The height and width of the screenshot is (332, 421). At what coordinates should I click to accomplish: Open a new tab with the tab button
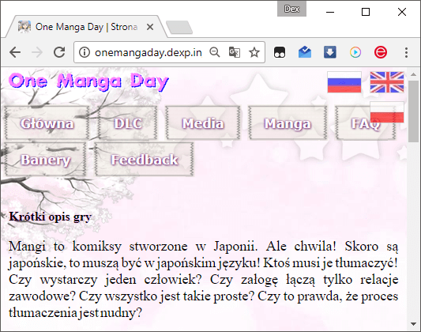[179, 28]
